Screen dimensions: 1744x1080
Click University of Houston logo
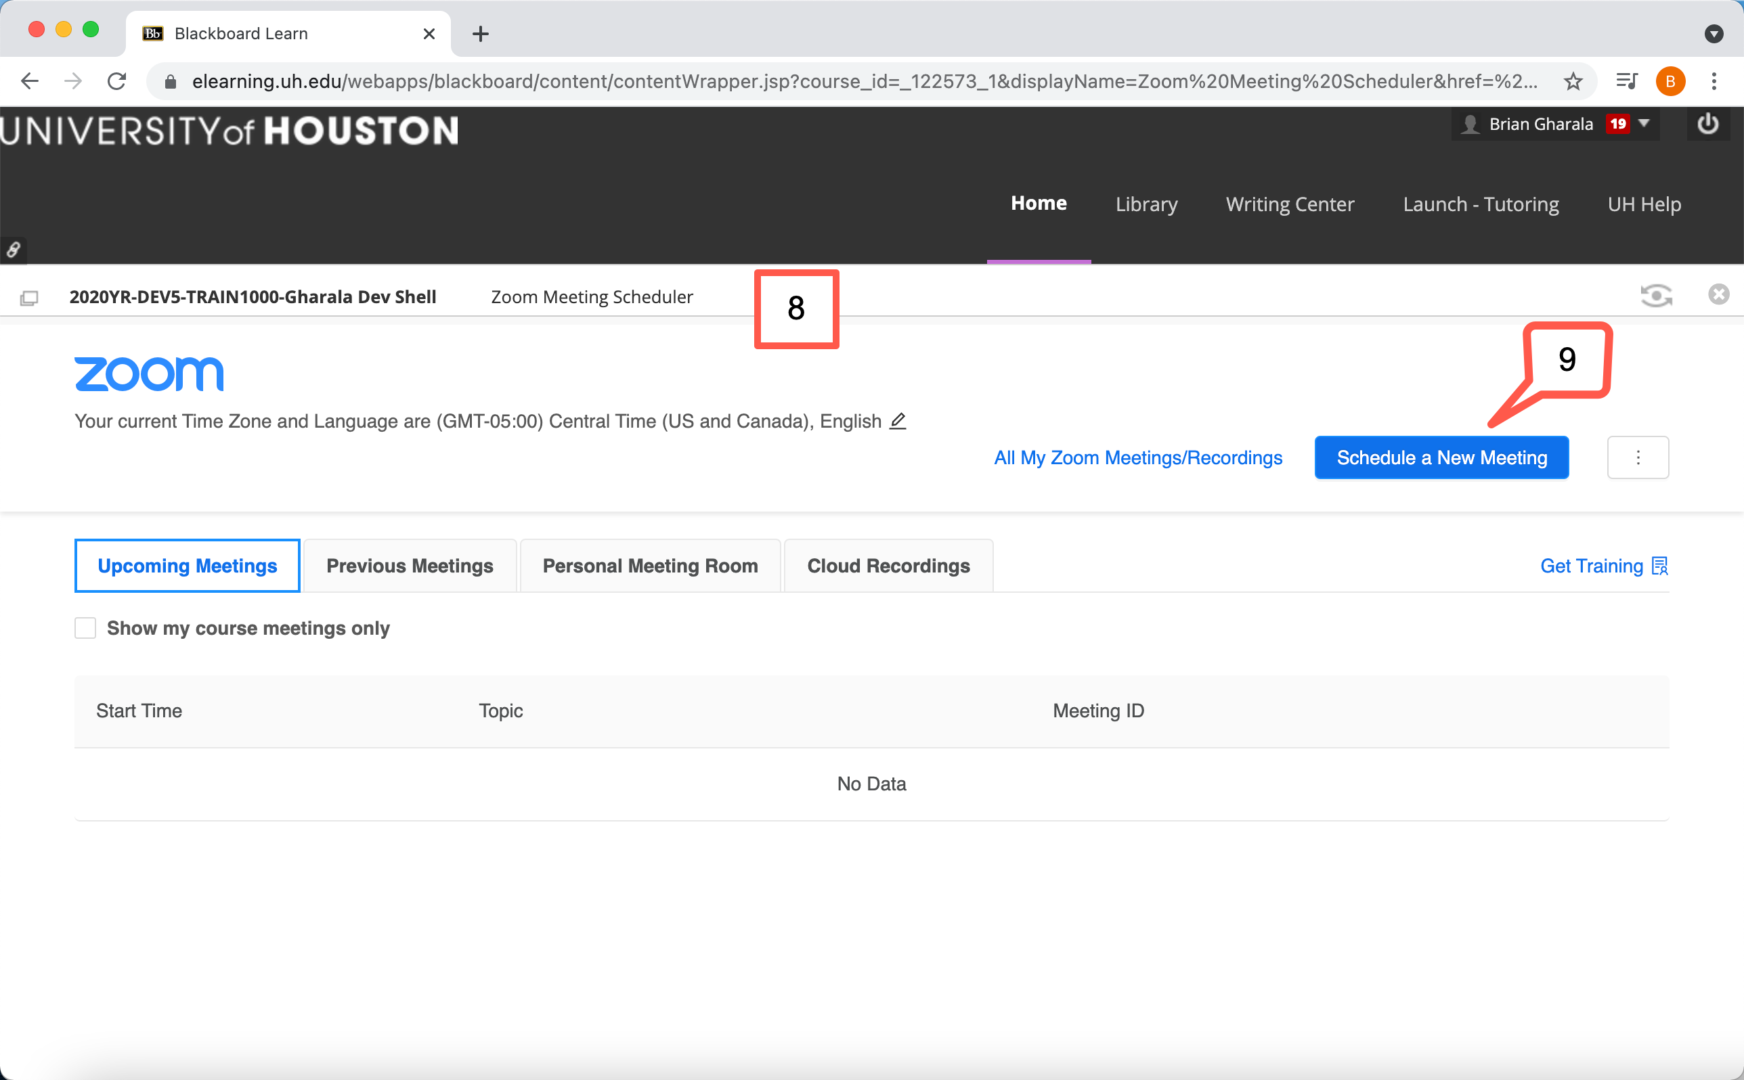click(x=229, y=131)
